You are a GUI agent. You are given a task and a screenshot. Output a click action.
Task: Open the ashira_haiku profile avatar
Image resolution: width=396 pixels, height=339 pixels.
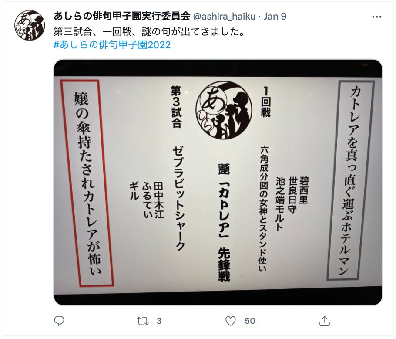click(30, 25)
